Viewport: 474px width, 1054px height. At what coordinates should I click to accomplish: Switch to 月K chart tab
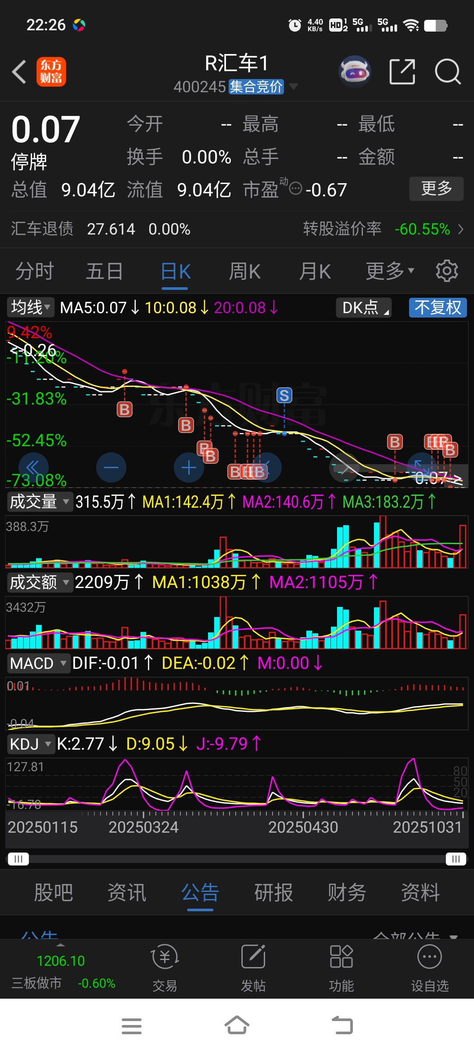point(315,271)
